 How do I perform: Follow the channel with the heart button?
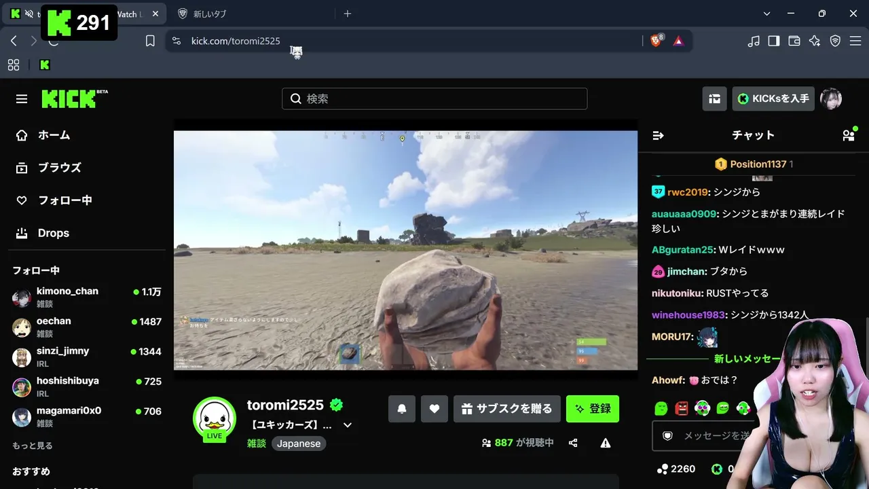[x=434, y=409]
